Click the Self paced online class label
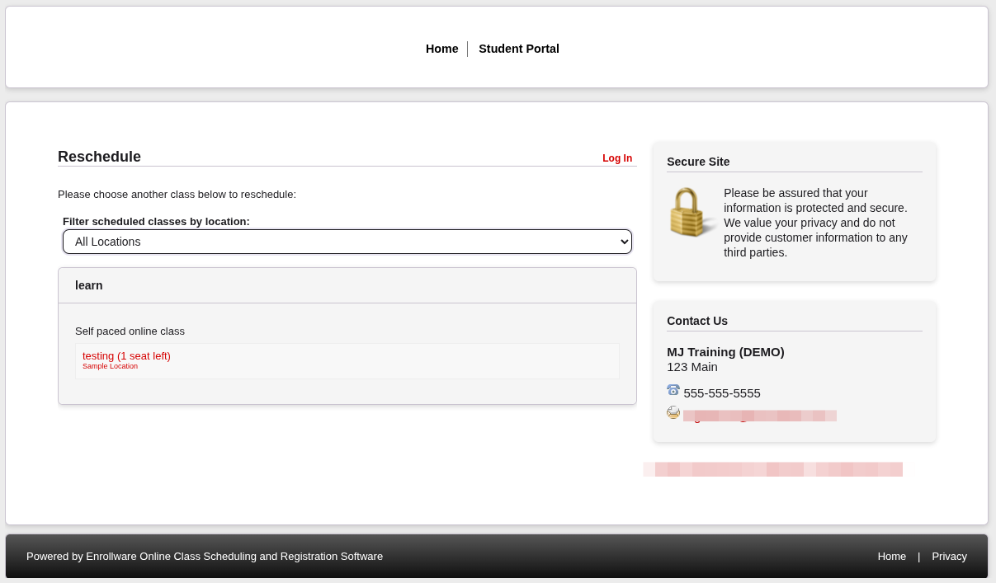 tap(130, 331)
